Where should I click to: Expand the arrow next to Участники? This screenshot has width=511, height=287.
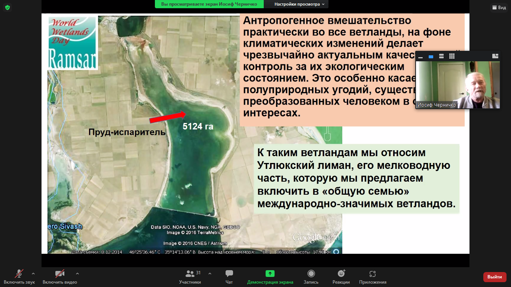209,273
